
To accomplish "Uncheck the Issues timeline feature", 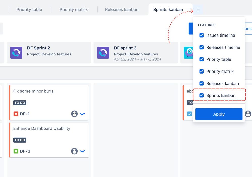I will [202, 35].
